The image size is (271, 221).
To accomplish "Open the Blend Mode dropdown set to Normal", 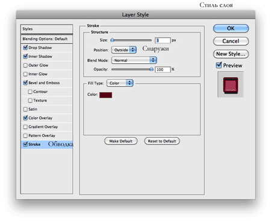I will (134, 60).
